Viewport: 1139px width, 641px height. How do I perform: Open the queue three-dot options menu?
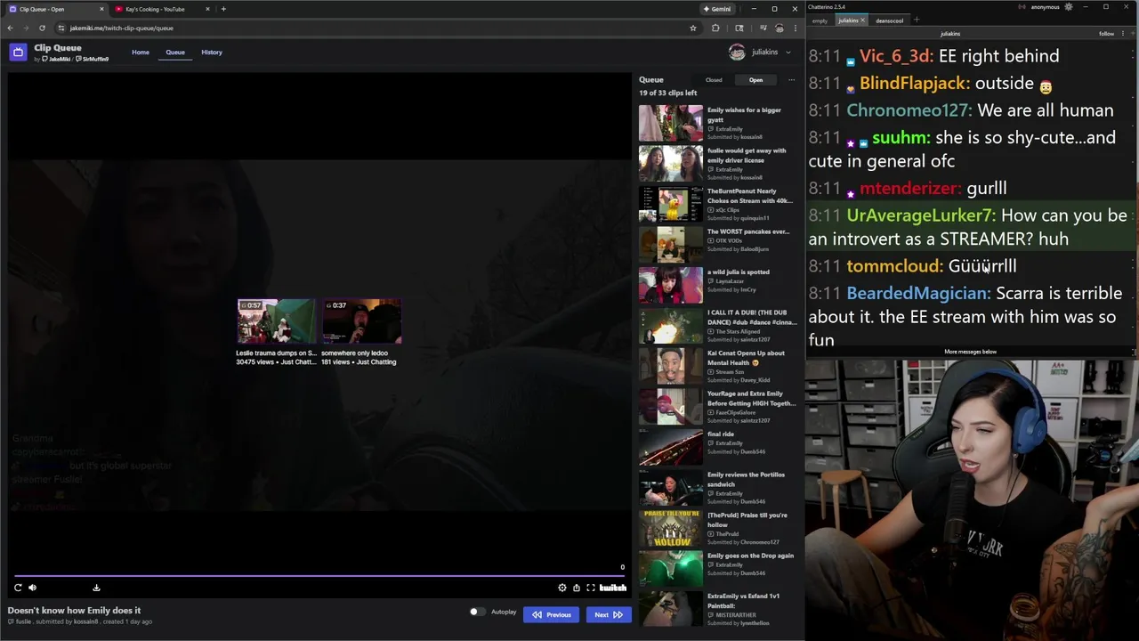pyautogui.click(x=791, y=80)
